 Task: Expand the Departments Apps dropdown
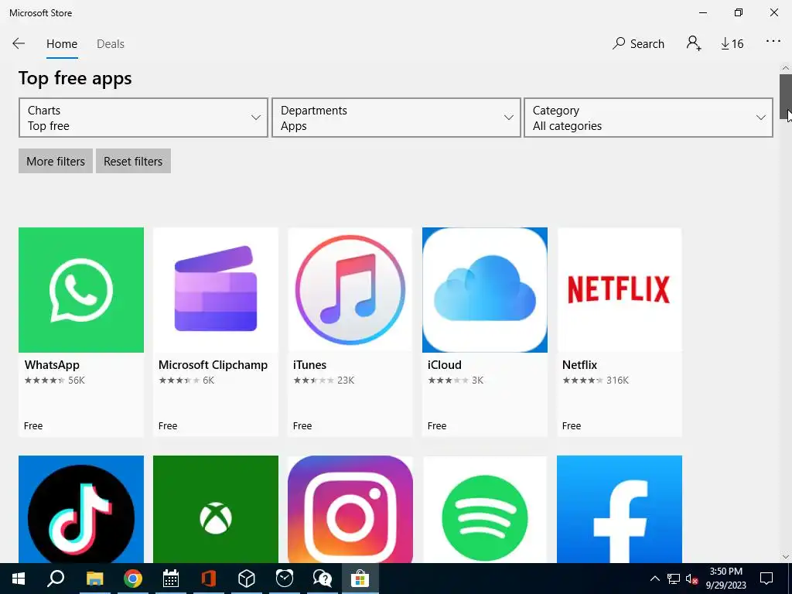[x=396, y=118]
